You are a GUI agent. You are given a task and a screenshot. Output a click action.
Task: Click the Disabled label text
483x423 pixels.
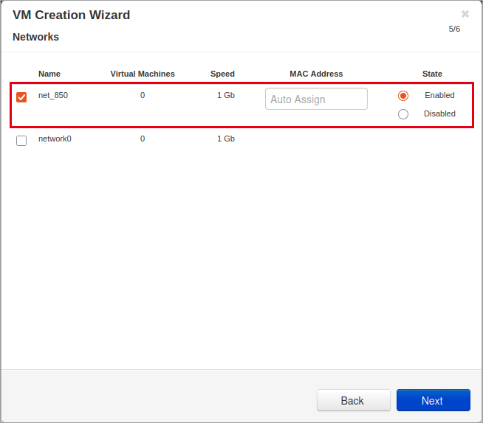pyautogui.click(x=439, y=113)
